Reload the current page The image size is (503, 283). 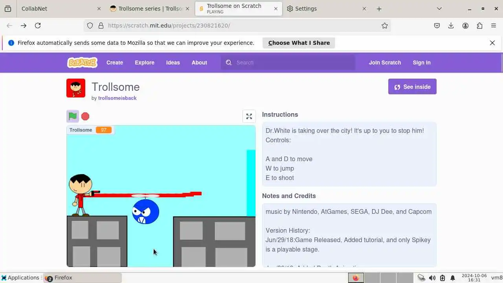coord(38,26)
